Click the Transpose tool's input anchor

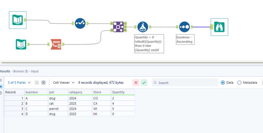49,44
